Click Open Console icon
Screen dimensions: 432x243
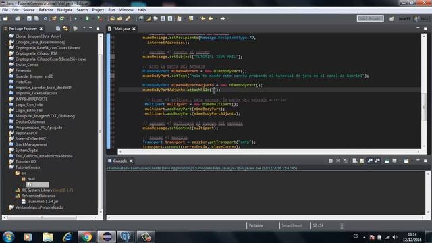pos(406,161)
